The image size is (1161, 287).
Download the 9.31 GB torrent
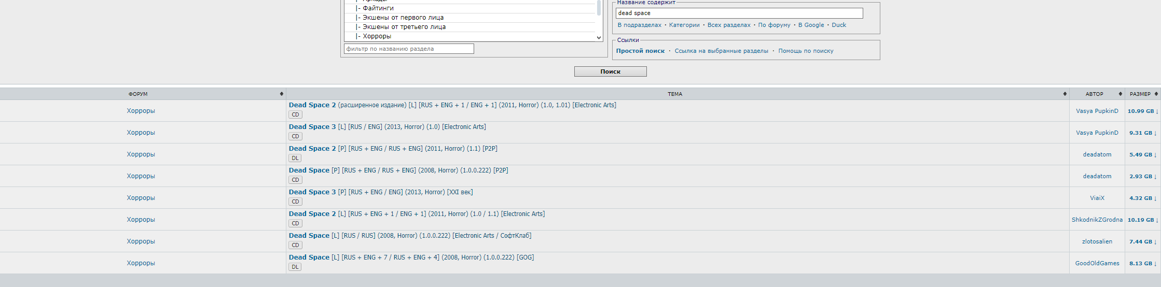[1143, 133]
